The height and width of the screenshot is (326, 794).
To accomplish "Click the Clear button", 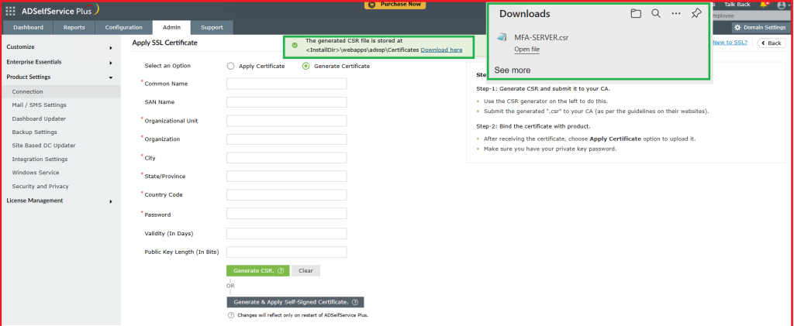I will (306, 271).
